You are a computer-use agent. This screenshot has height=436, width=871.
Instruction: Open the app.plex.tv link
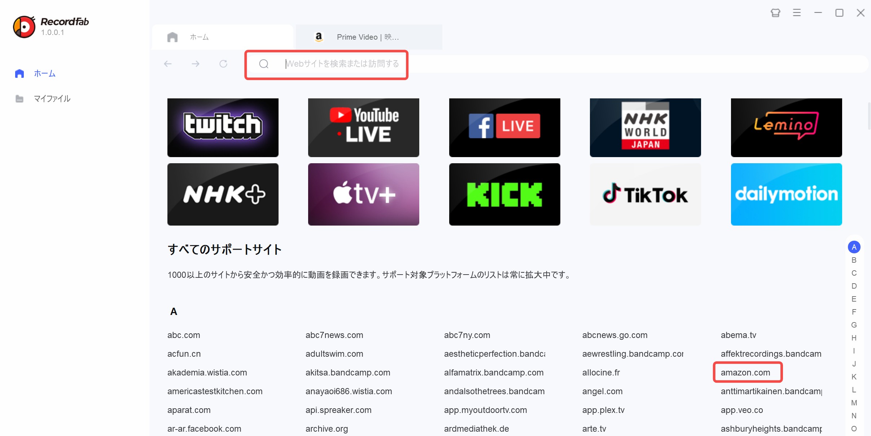(603, 410)
